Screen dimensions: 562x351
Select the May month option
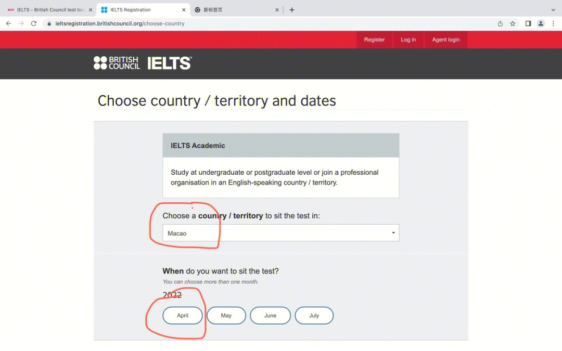coord(226,316)
